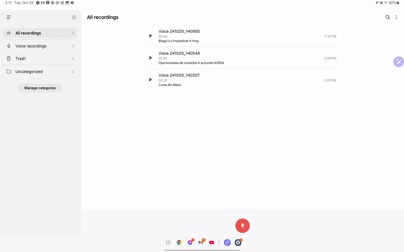Tap Gmail notification icon in status bar
Viewport: 404px width, 252px height.
coord(43,3)
